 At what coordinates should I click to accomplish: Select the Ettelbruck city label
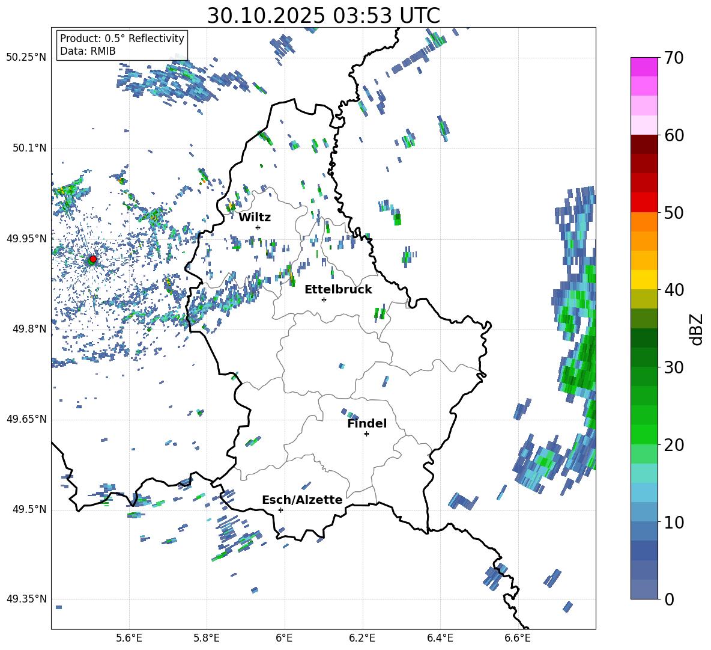tap(338, 290)
